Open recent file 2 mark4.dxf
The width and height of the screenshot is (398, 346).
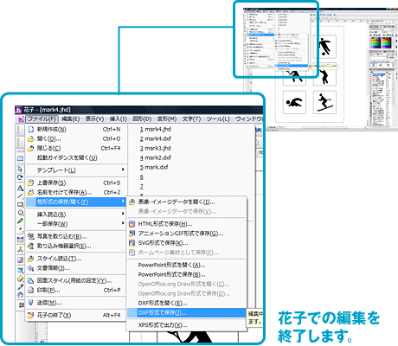(156, 138)
